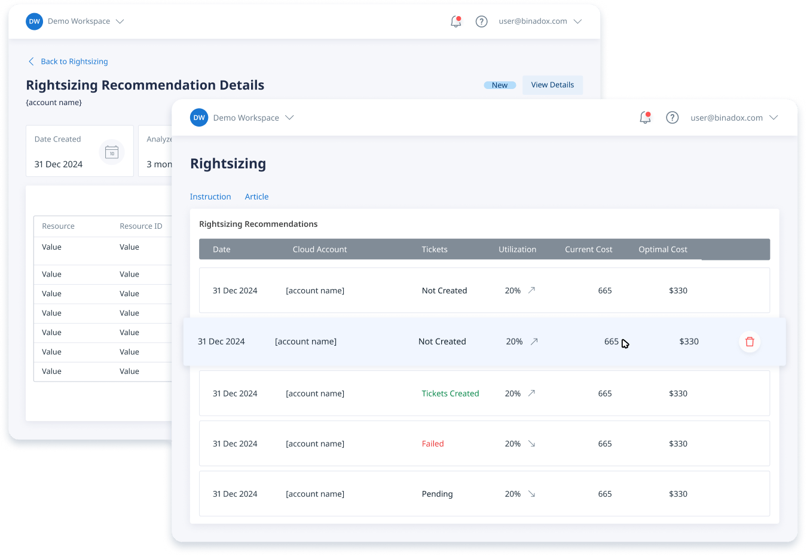Click DW avatar in Recommendation Details window
Screen dimensions: 807x556
35,21
